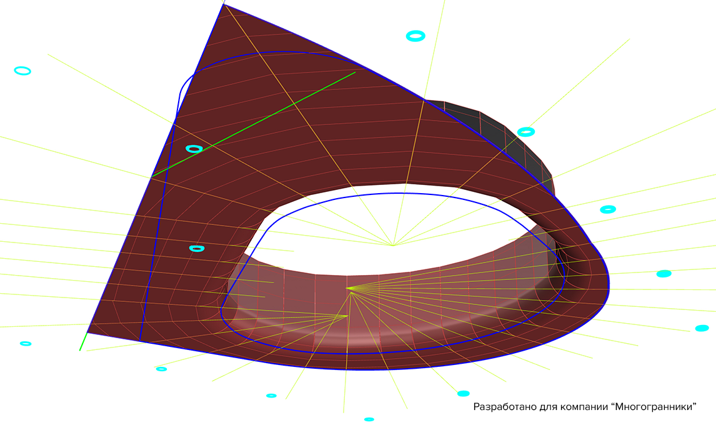Select the lowest yellow ray fan apex on the surface
Image resolution: width=716 pixels, height=425 pixels.
347,316
